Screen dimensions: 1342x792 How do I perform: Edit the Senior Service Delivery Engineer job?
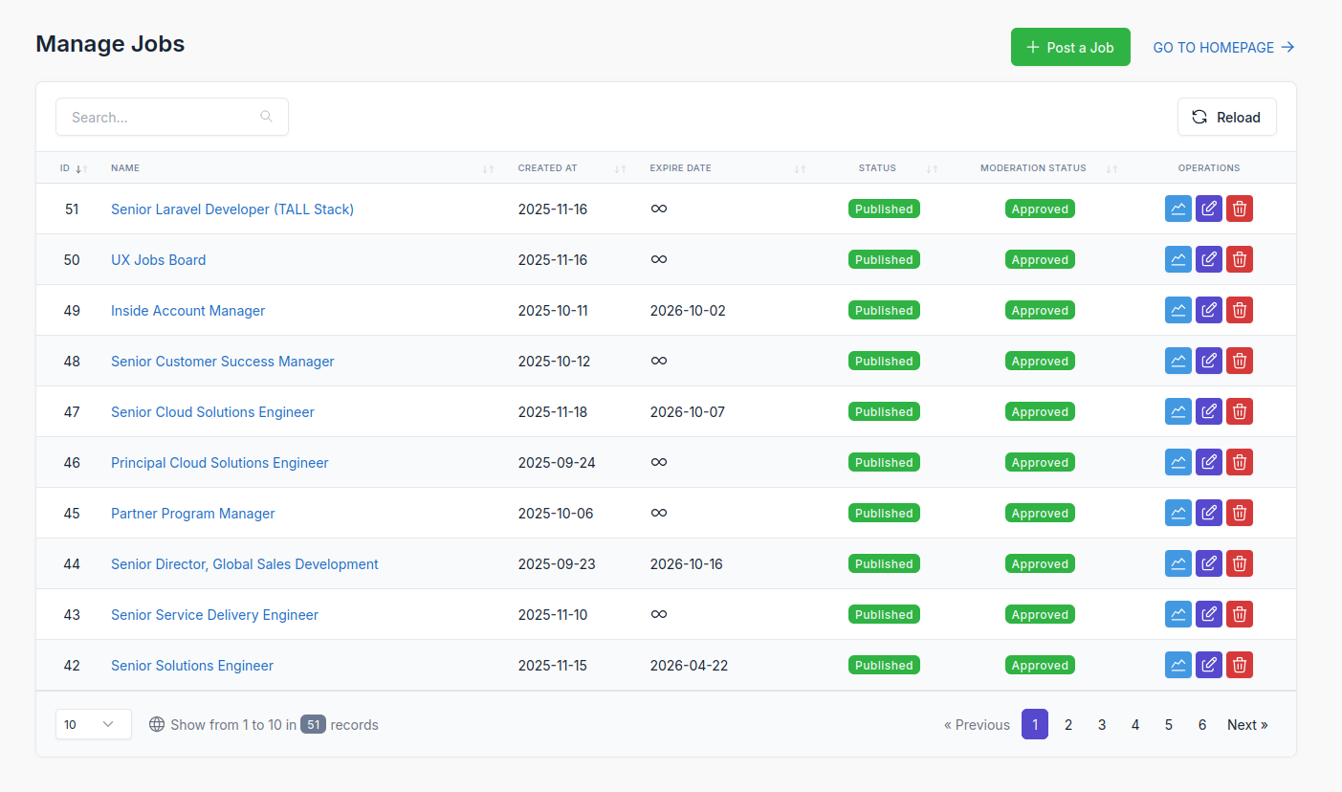click(x=1208, y=614)
